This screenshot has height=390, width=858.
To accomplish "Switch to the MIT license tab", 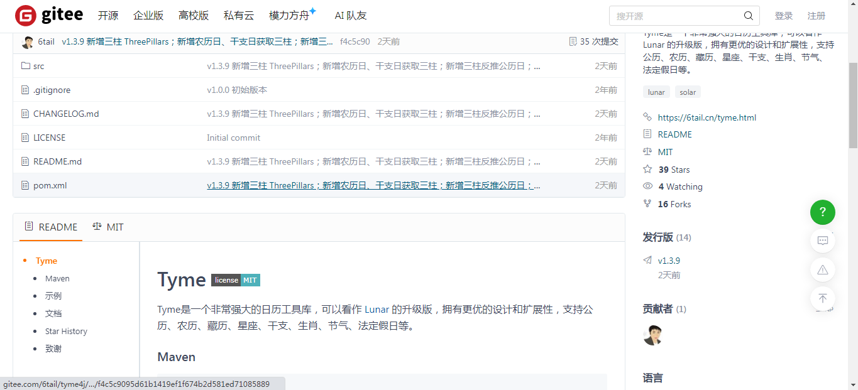I will 108,227.
